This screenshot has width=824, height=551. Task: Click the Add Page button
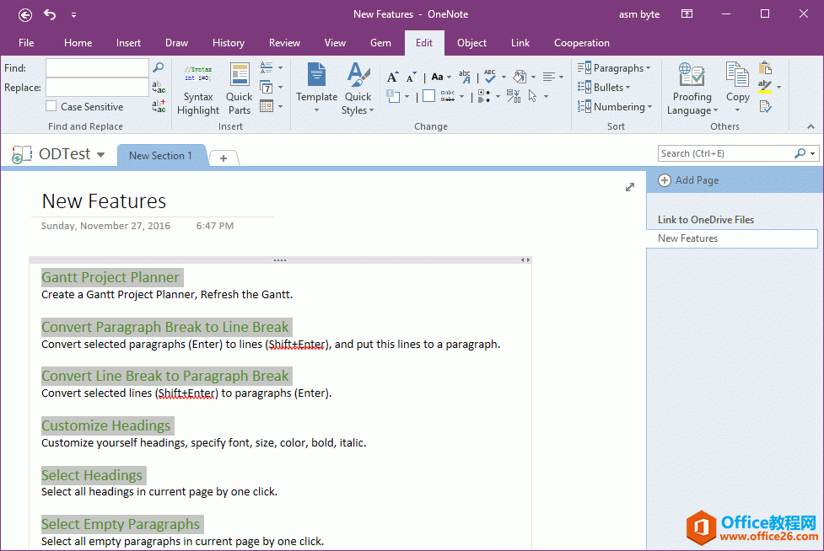point(688,180)
